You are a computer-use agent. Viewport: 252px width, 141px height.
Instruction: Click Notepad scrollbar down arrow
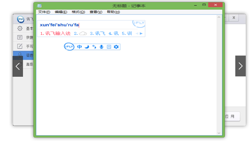pos(219,133)
